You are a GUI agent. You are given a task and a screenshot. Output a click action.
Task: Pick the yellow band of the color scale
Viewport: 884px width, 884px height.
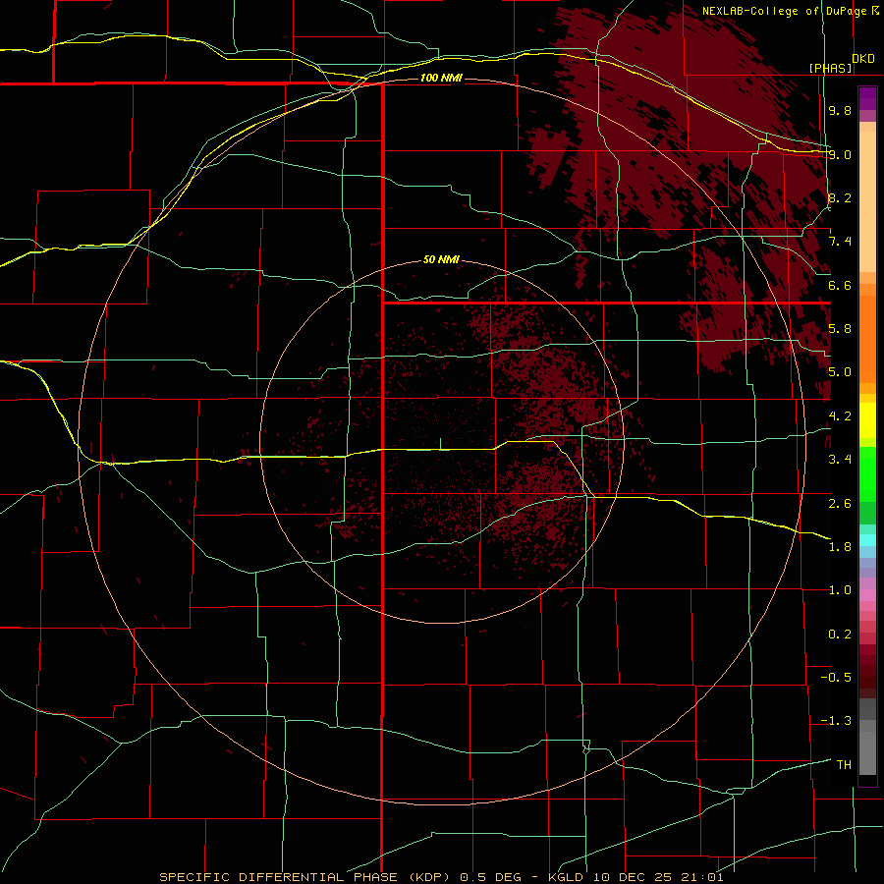[x=867, y=420]
